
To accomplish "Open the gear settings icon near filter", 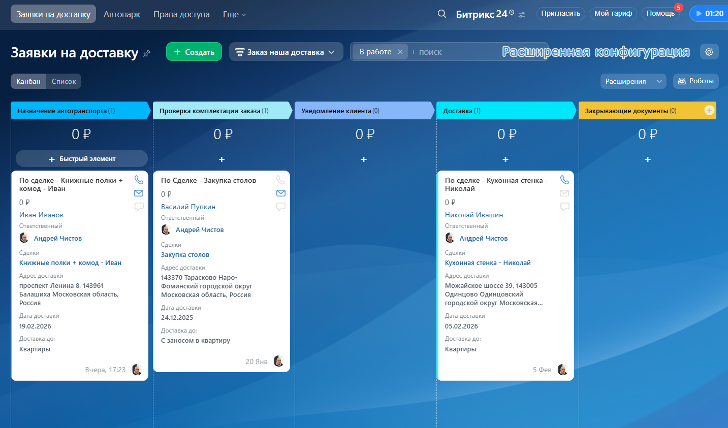I will click(709, 51).
